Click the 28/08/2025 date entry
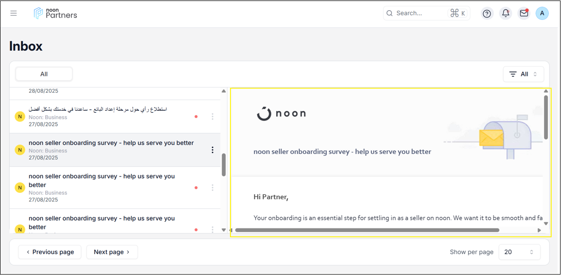The width and height of the screenshot is (561, 275). point(43,91)
